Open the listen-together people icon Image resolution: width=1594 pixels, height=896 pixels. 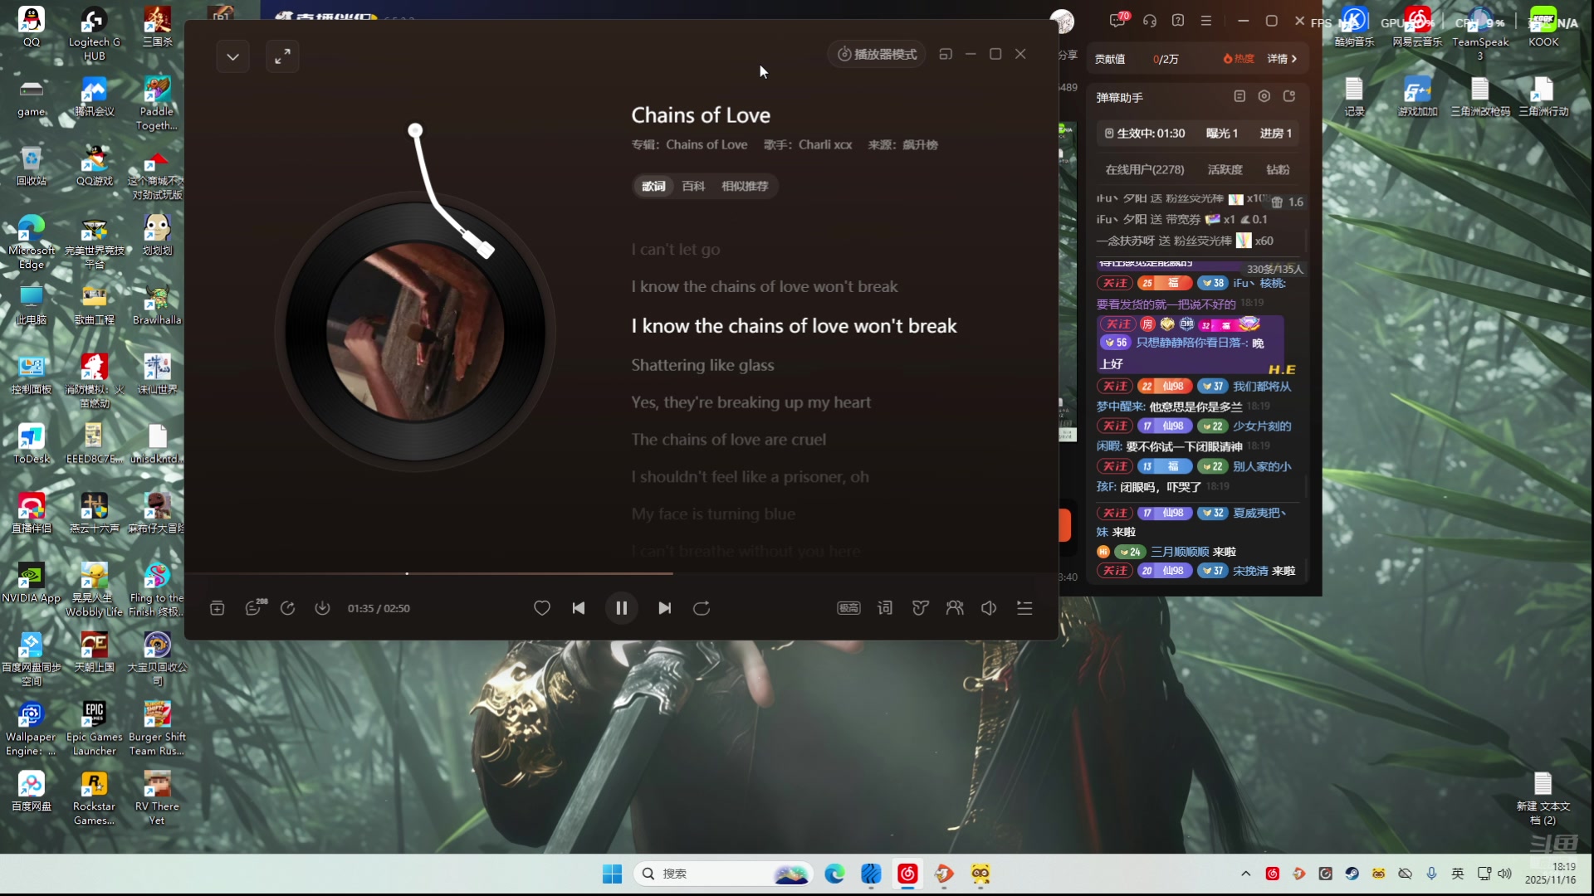click(x=955, y=608)
